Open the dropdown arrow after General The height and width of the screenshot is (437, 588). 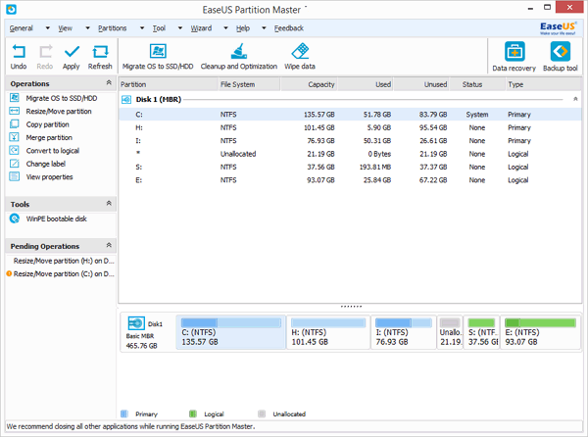pos(47,28)
